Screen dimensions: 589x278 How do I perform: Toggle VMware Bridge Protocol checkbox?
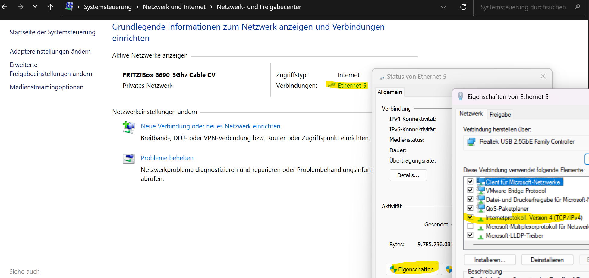click(x=470, y=190)
